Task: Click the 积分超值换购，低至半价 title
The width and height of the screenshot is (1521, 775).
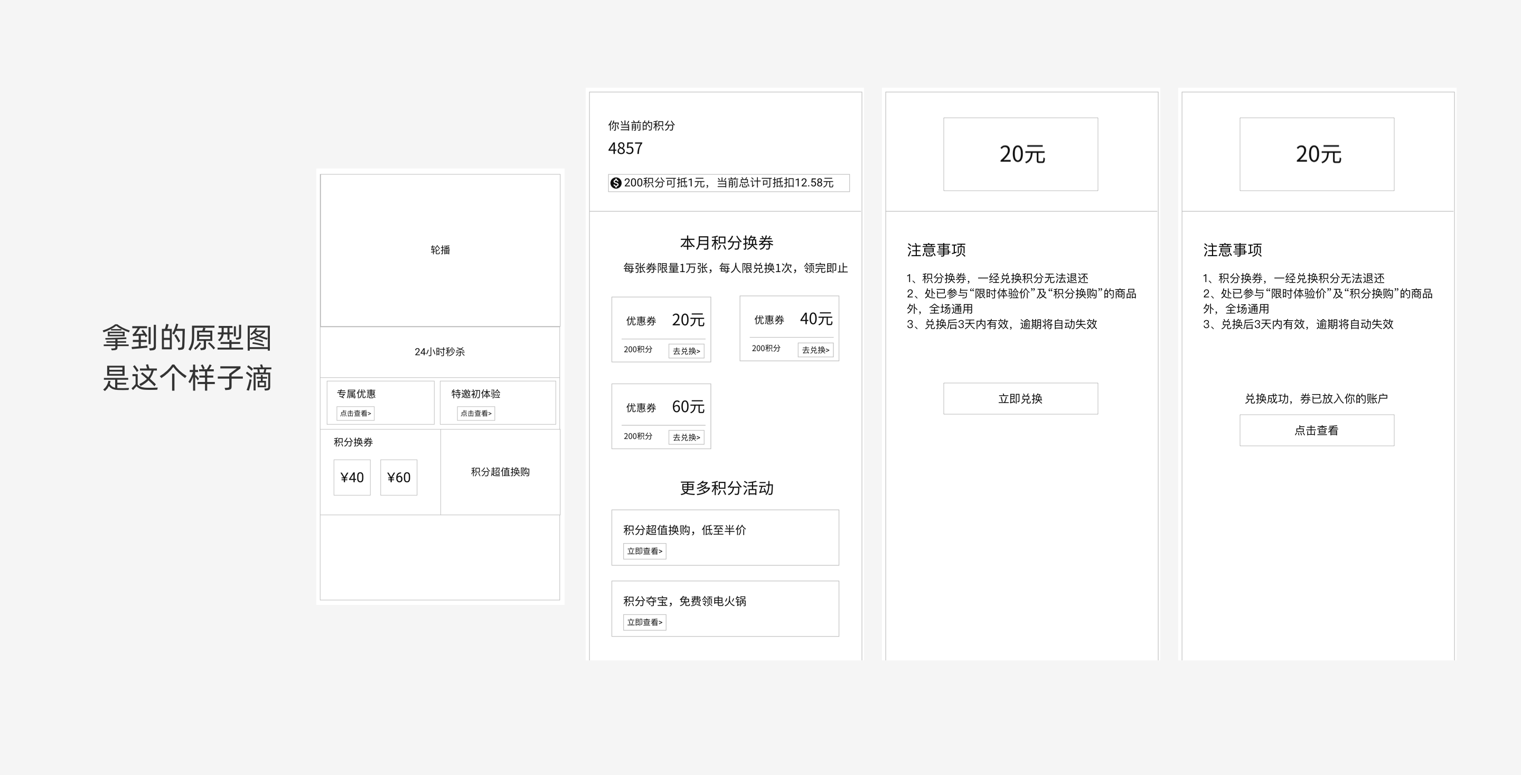Action: [684, 530]
